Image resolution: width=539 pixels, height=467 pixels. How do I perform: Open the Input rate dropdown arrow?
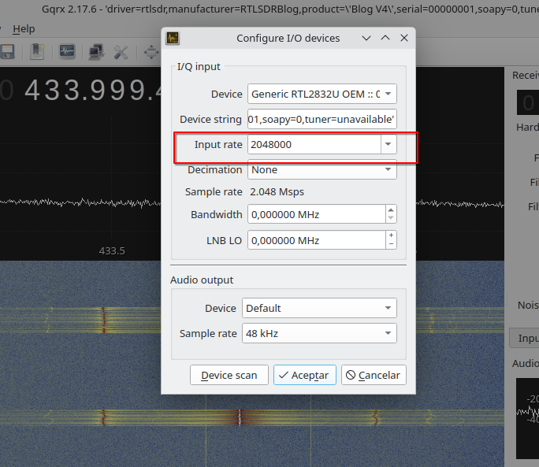pos(388,145)
